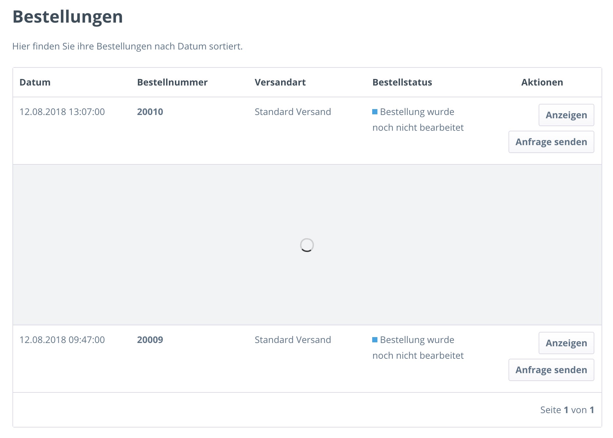Click the status text of order 20010
This screenshot has height=438, width=613.
coord(418,120)
